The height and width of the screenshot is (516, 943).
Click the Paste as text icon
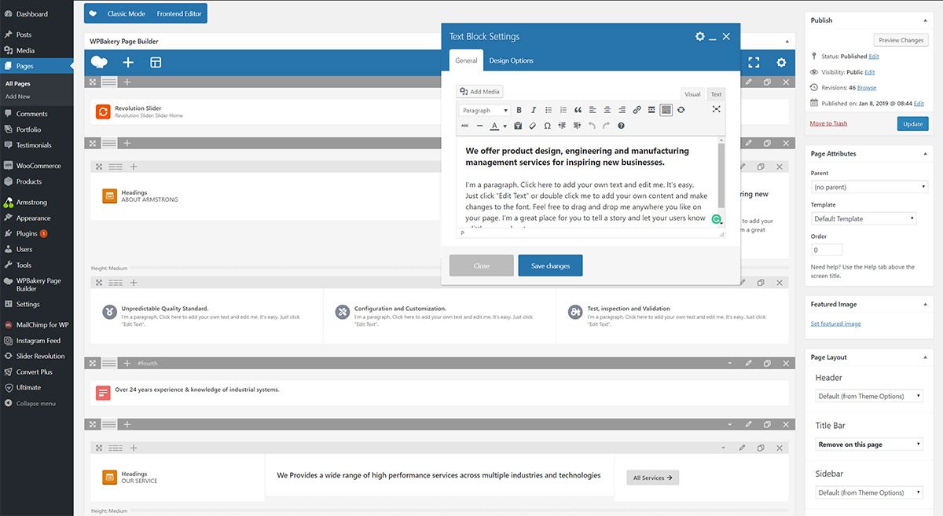[x=518, y=126]
